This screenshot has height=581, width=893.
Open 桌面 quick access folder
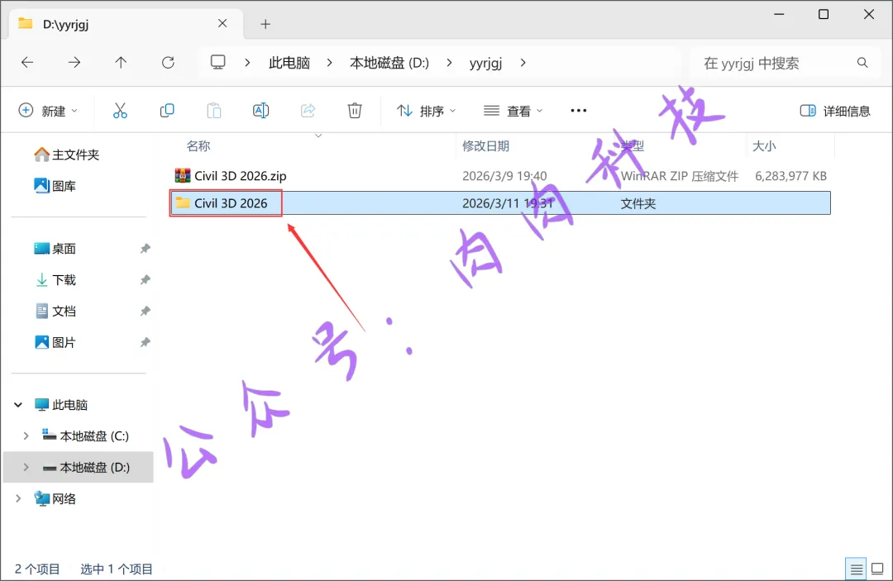pyautogui.click(x=55, y=248)
